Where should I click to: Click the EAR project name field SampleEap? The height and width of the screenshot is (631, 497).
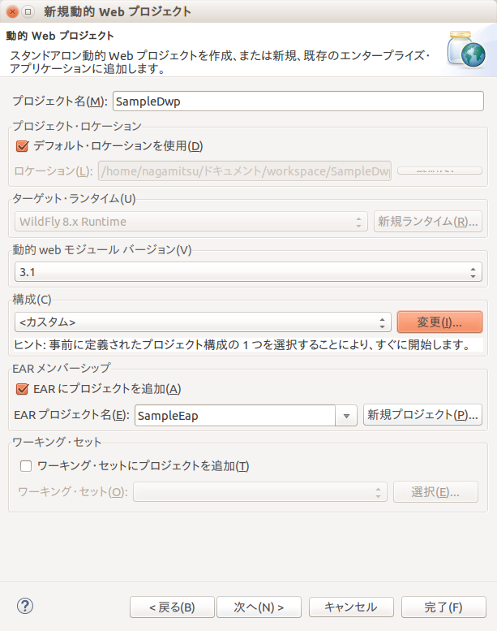coord(235,416)
